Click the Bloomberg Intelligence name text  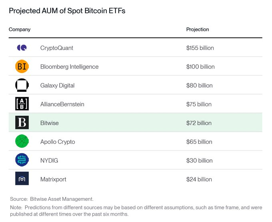pyautogui.click(x=69, y=67)
